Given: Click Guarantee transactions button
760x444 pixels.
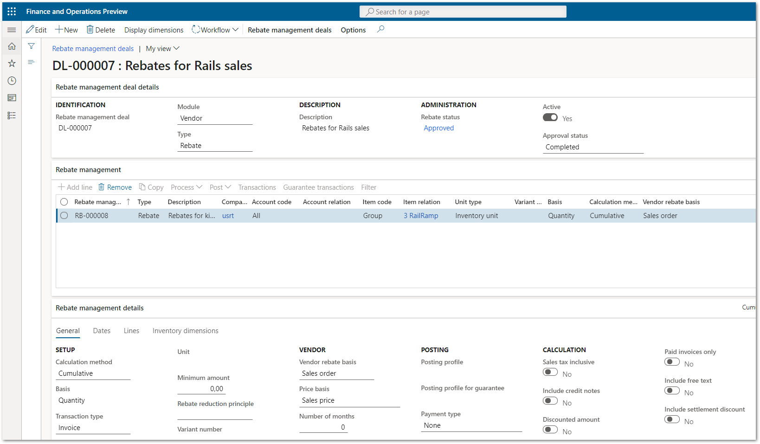Looking at the screenshot, I should click(318, 187).
